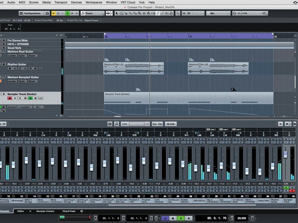Open the Editor tab dropdown arrow
This screenshot has height=223, width=298.
[x=30, y=211]
